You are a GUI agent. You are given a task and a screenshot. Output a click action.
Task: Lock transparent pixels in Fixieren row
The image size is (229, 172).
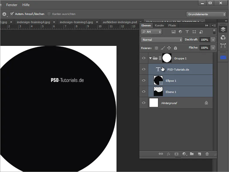click(x=156, y=48)
